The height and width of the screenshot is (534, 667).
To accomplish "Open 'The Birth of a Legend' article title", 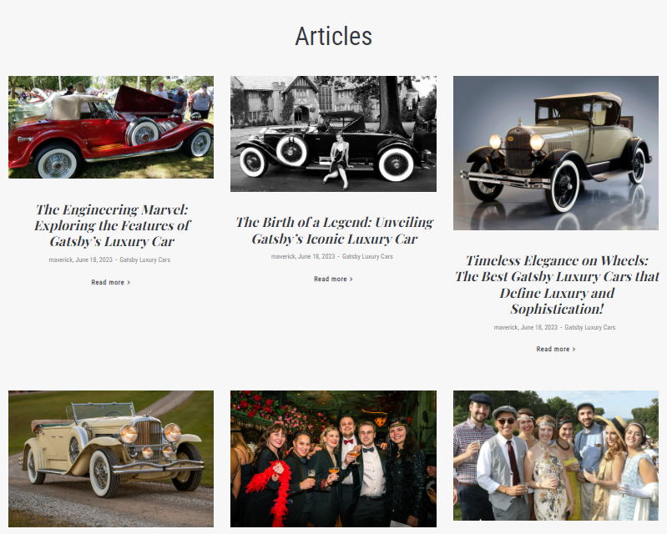I will (333, 230).
